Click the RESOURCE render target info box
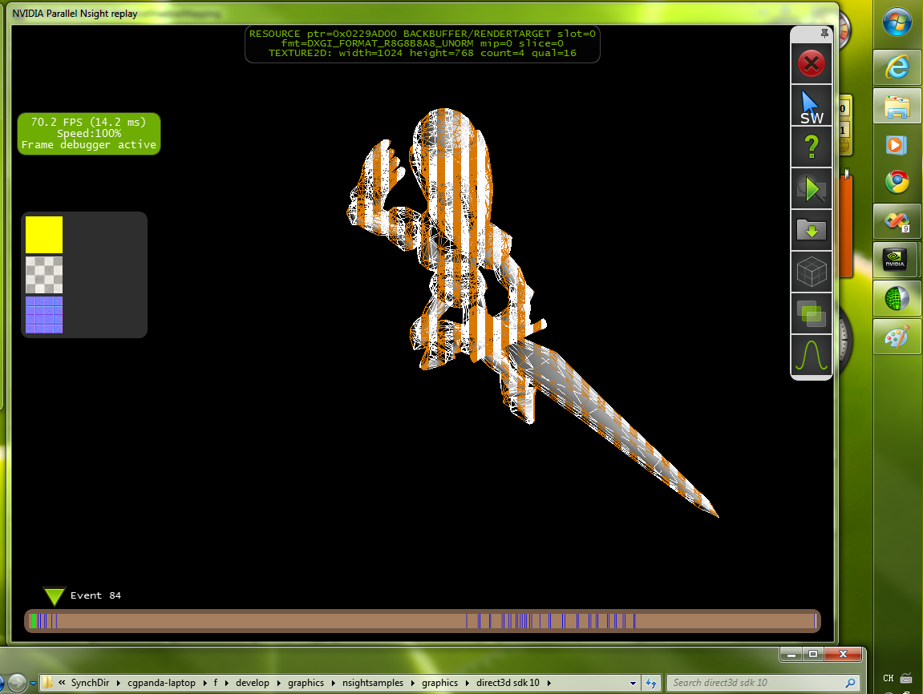Viewport: 923px width, 694px height. point(422,43)
